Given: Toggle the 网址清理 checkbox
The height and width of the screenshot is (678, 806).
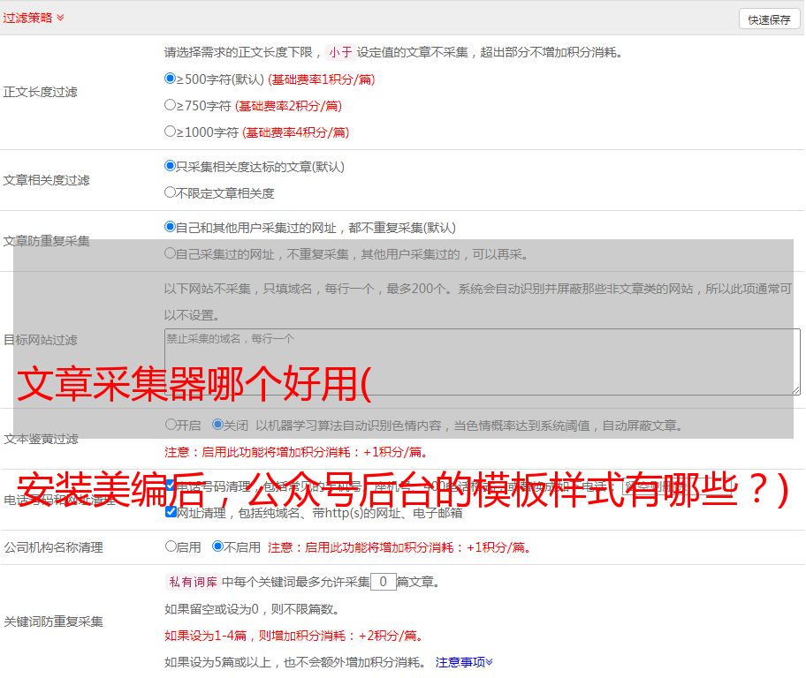Looking at the screenshot, I should 171,511.
